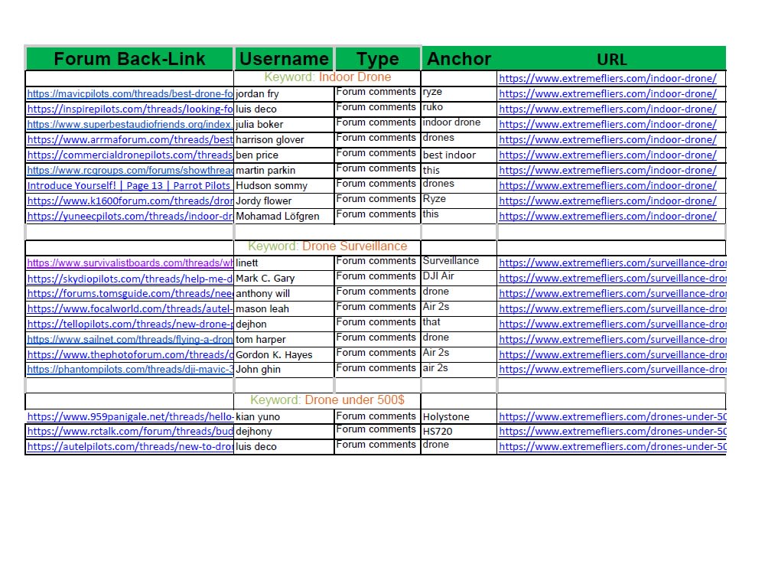The width and height of the screenshot is (765, 574).
Task: Open the focalworld.com autel thread link
Action: pyautogui.click(x=130, y=308)
